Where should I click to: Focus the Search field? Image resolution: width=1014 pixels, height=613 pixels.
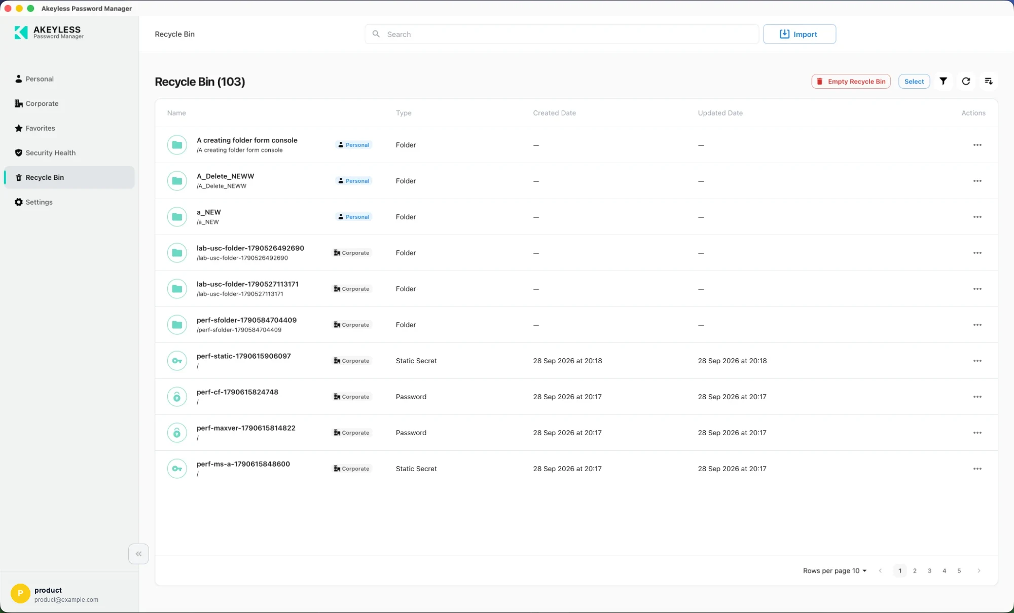click(x=562, y=34)
